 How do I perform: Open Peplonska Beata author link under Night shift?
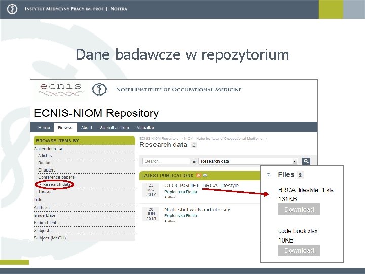(x=180, y=216)
